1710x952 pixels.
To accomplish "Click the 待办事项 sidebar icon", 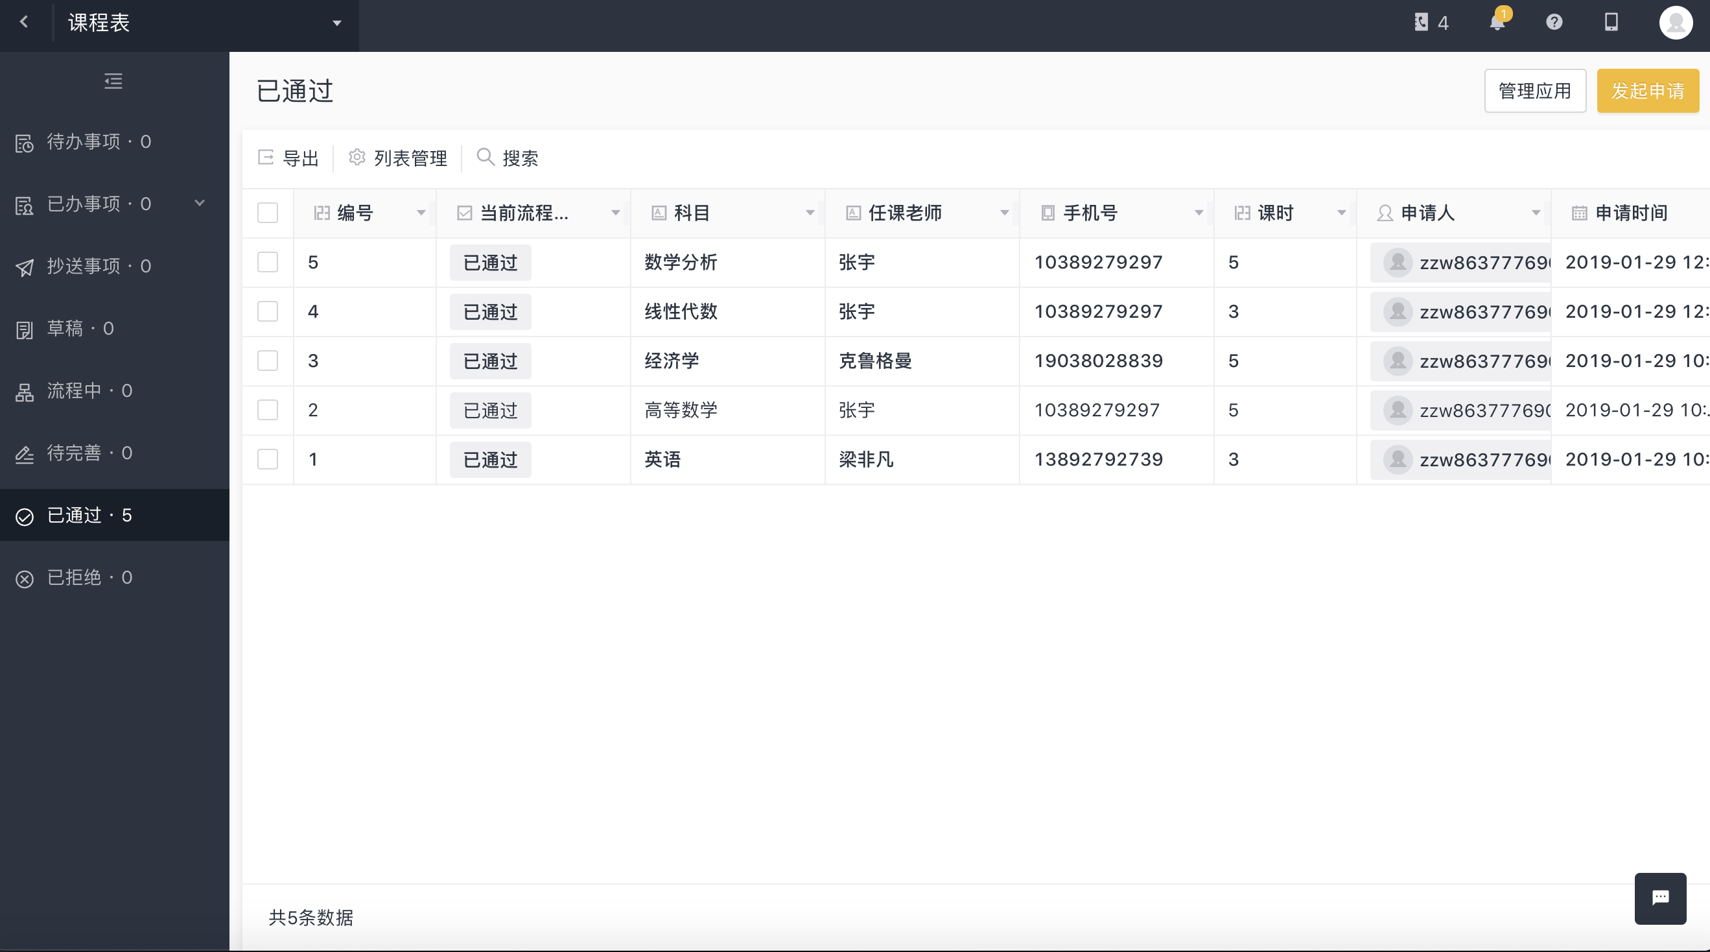I will (25, 143).
